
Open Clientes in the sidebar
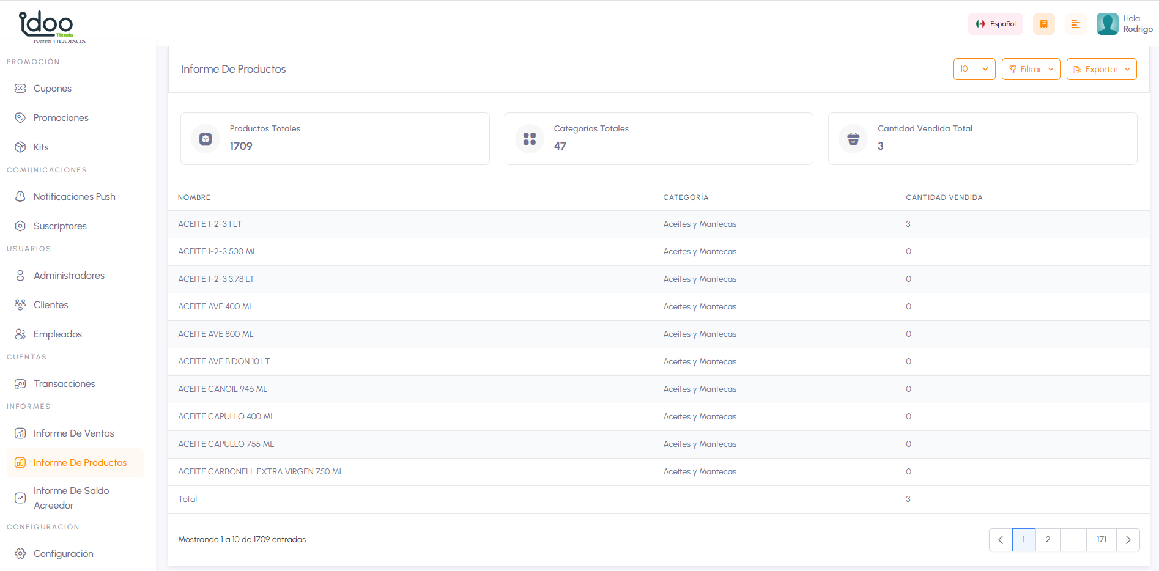(51, 305)
